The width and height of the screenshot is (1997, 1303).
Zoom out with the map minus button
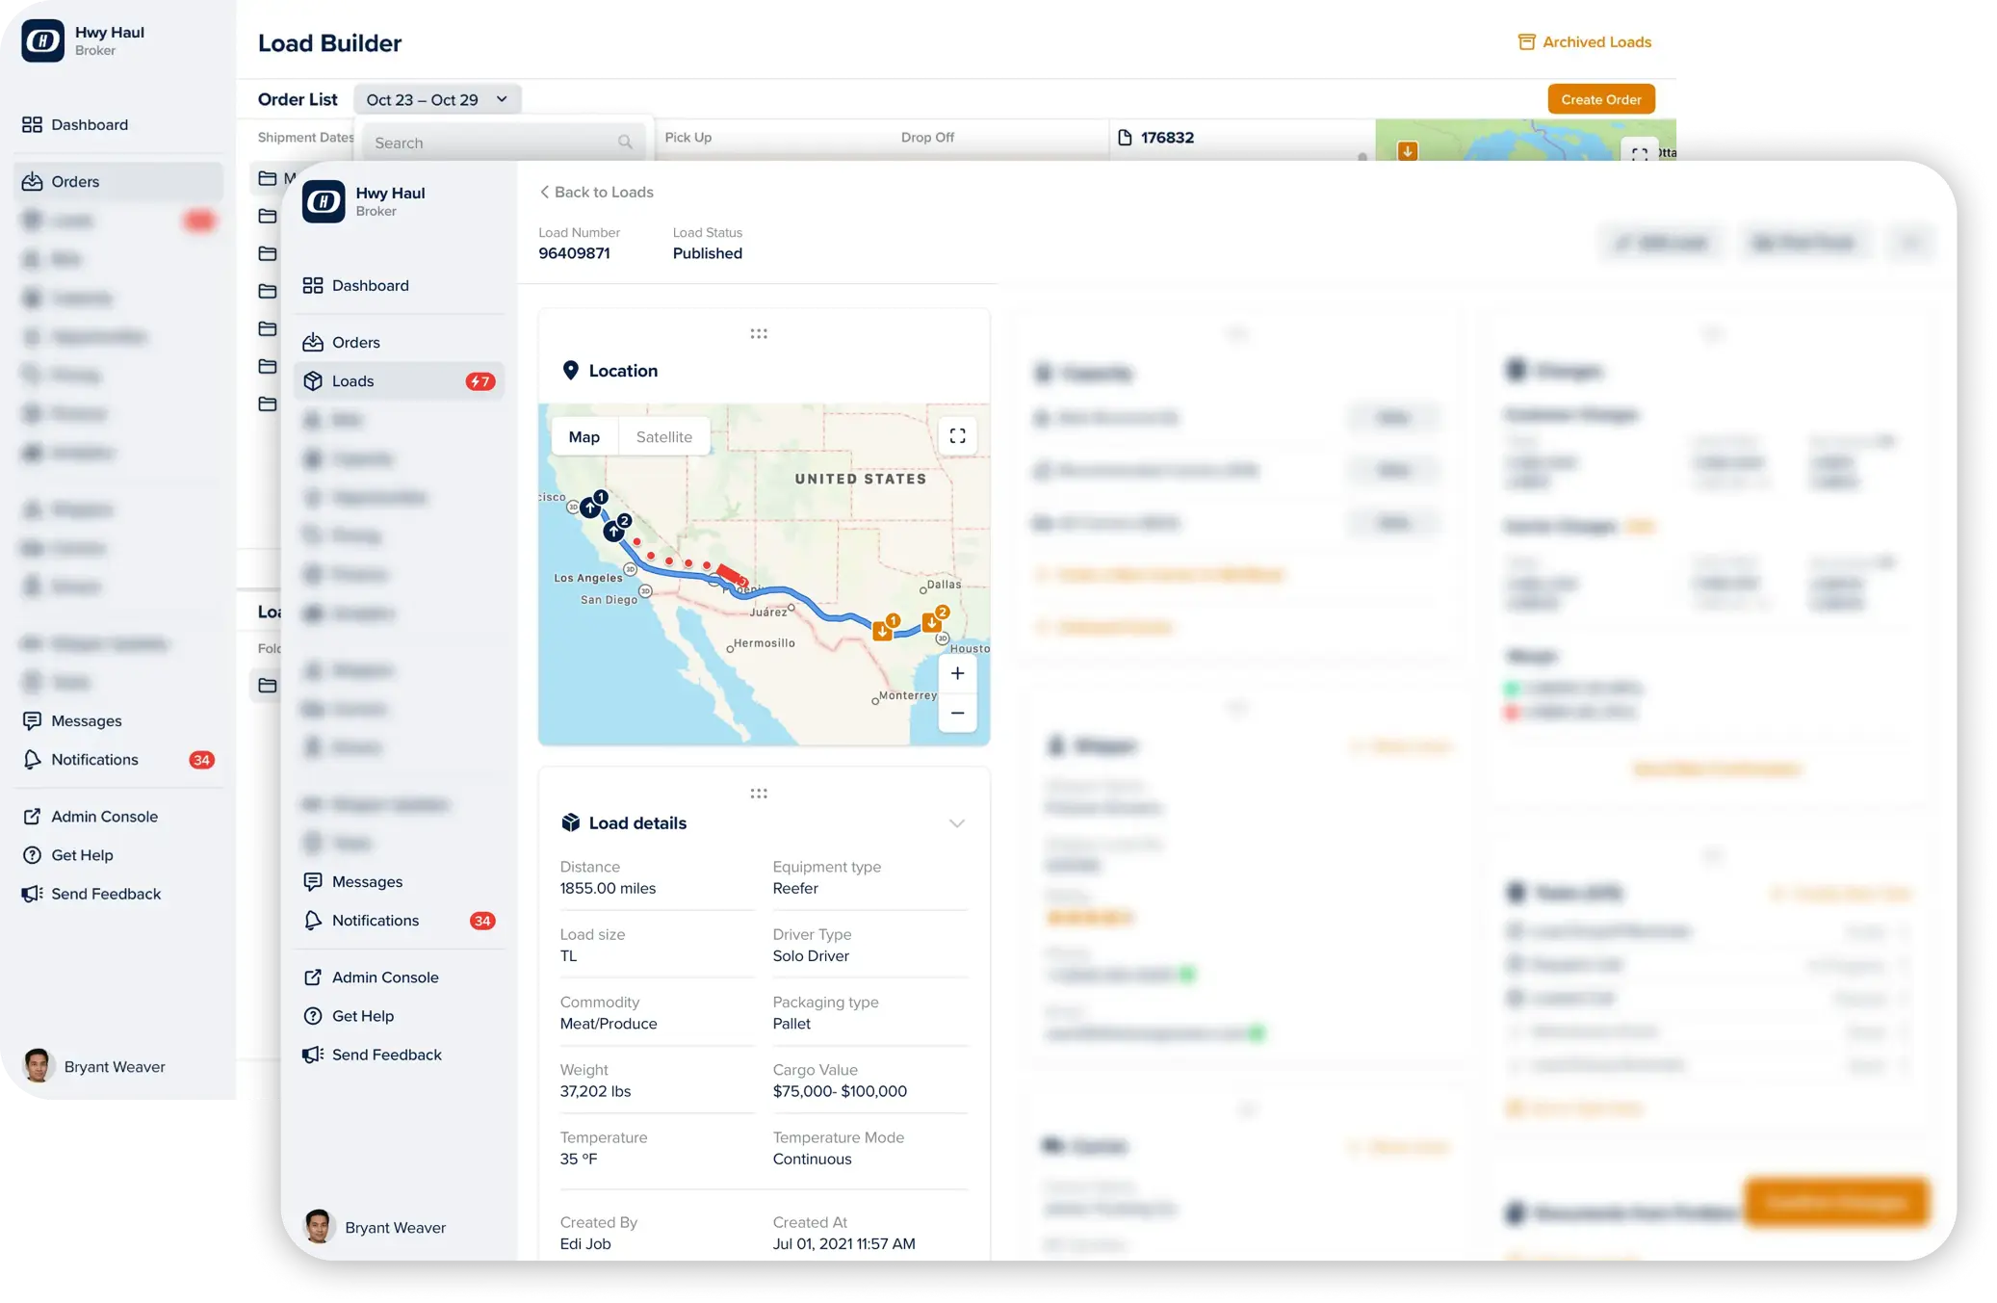(x=957, y=713)
